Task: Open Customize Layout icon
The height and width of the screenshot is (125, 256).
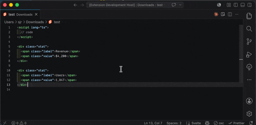Action: coord(229,5)
